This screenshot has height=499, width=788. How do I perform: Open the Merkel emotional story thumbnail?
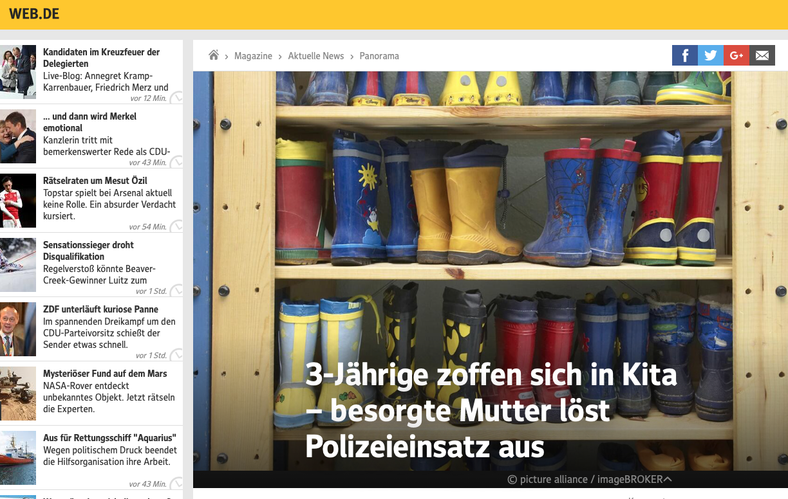click(18, 136)
